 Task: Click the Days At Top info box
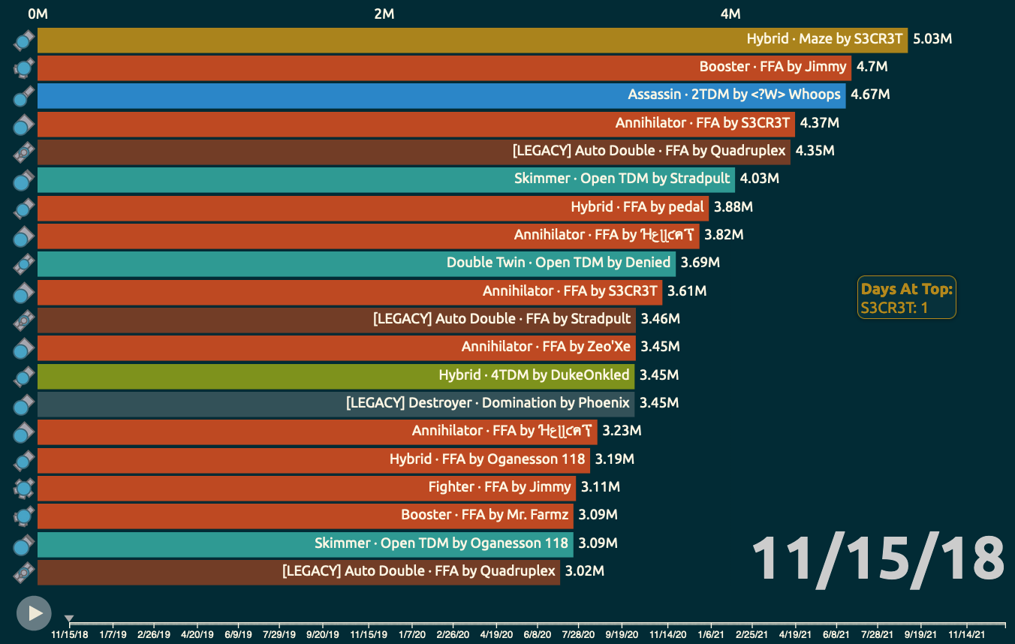(x=906, y=297)
